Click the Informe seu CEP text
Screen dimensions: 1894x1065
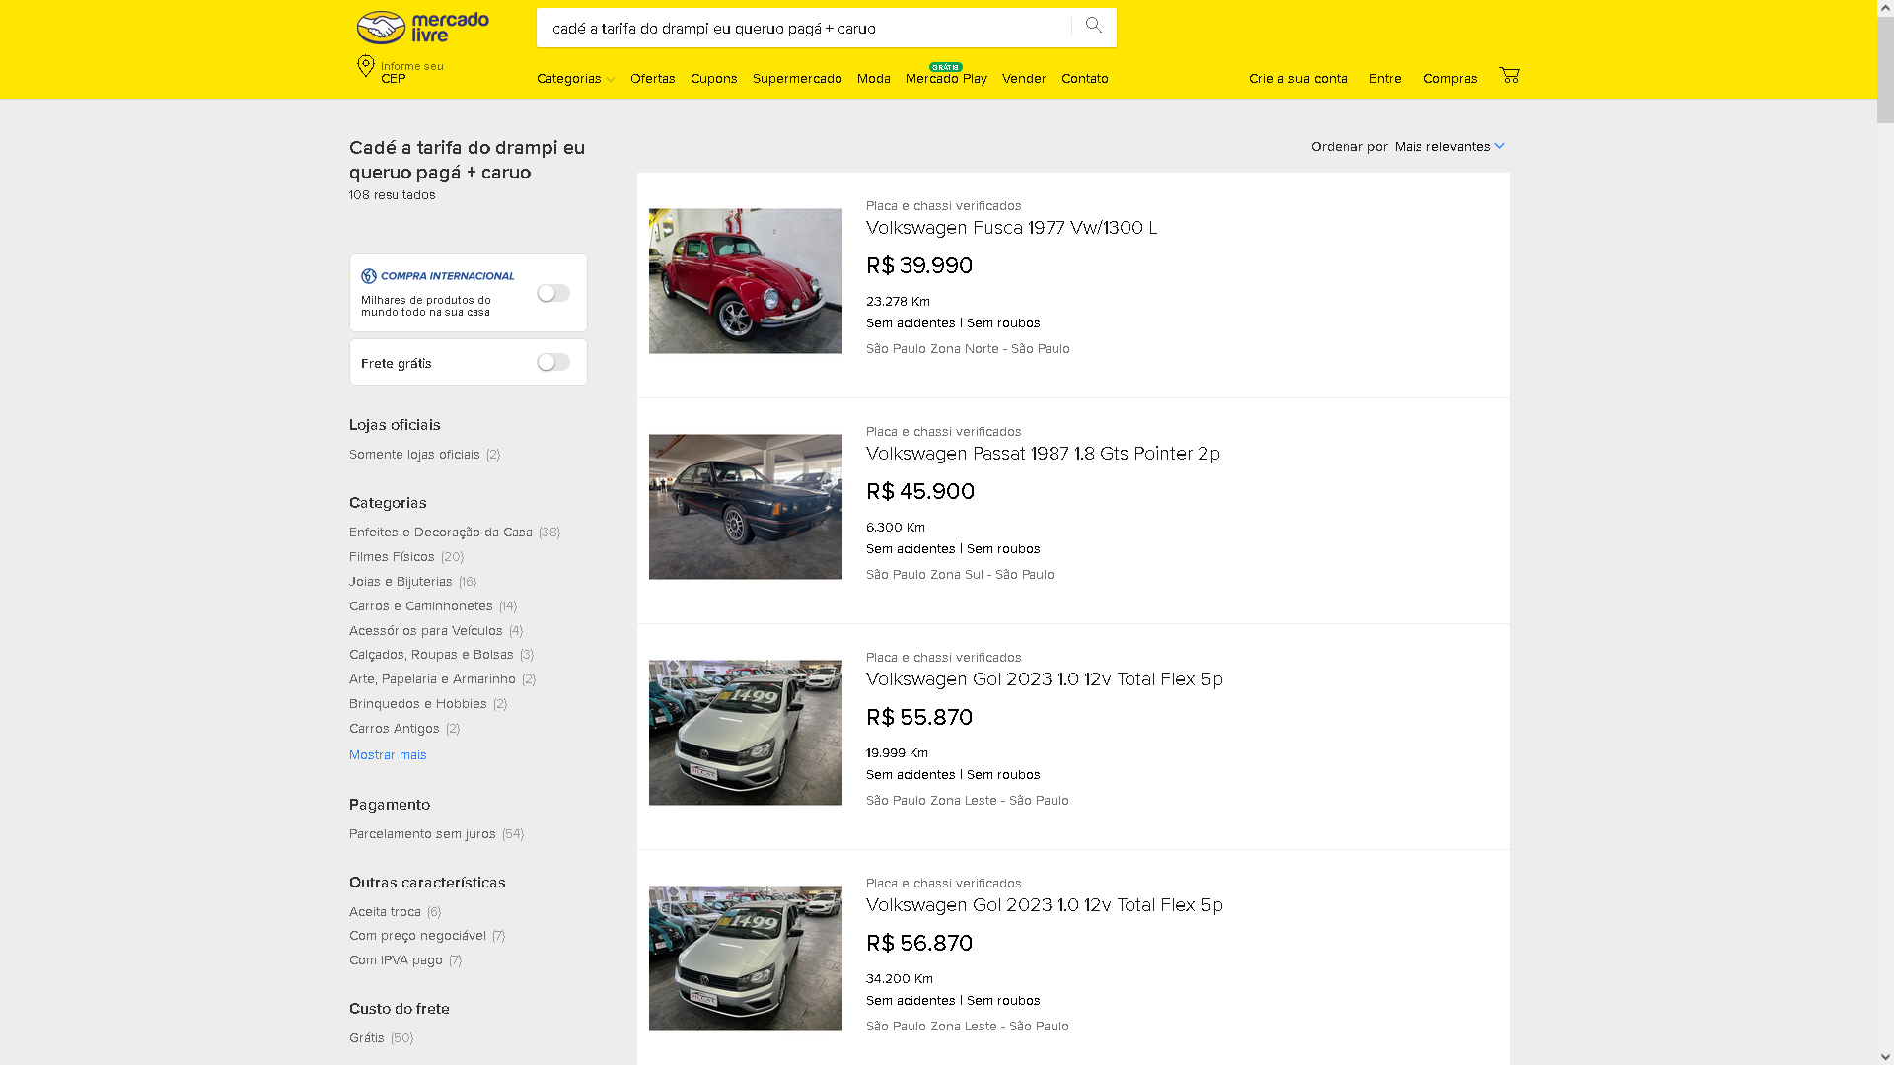412,72
